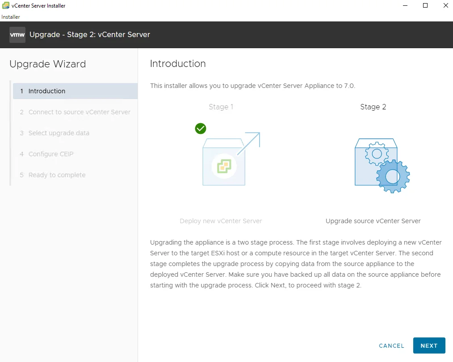The width and height of the screenshot is (453, 362).
Task: Select Connect to source vCenter Server step
Action: point(75,112)
